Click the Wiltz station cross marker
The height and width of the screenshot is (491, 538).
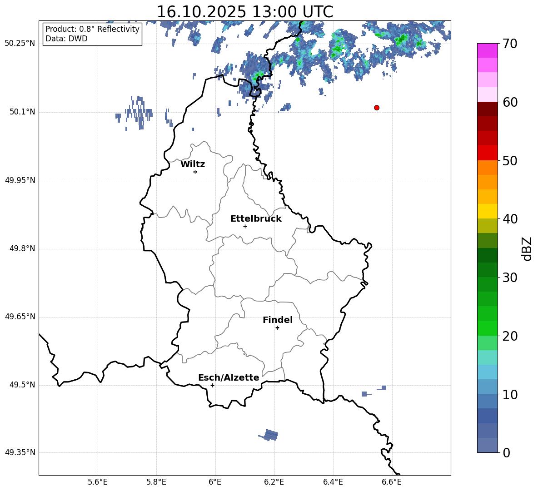point(195,172)
